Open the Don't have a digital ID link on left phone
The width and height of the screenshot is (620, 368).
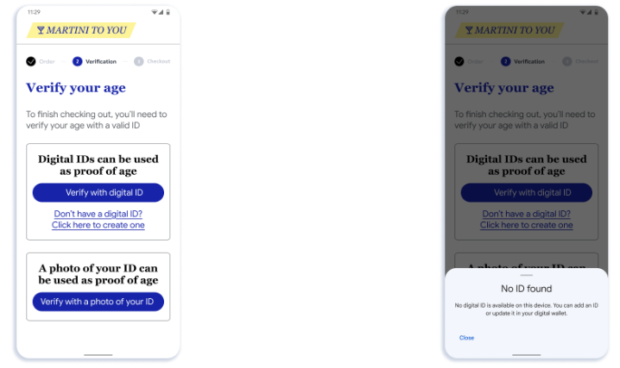98,214
